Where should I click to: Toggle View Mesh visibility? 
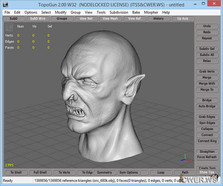coord(110,19)
